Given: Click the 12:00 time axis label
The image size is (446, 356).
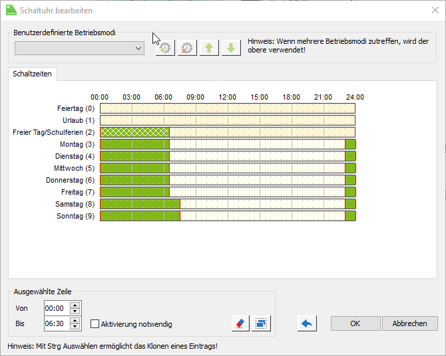Looking at the screenshot, I should click(x=227, y=97).
